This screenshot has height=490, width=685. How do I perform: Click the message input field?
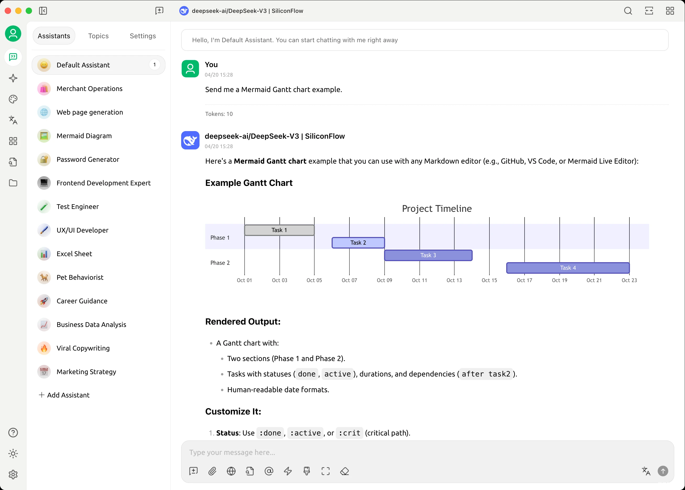click(x=422, y=452)
